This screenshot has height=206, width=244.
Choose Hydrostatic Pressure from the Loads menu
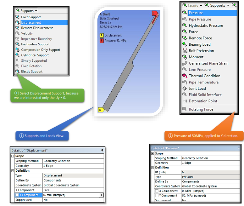(206, 26)
